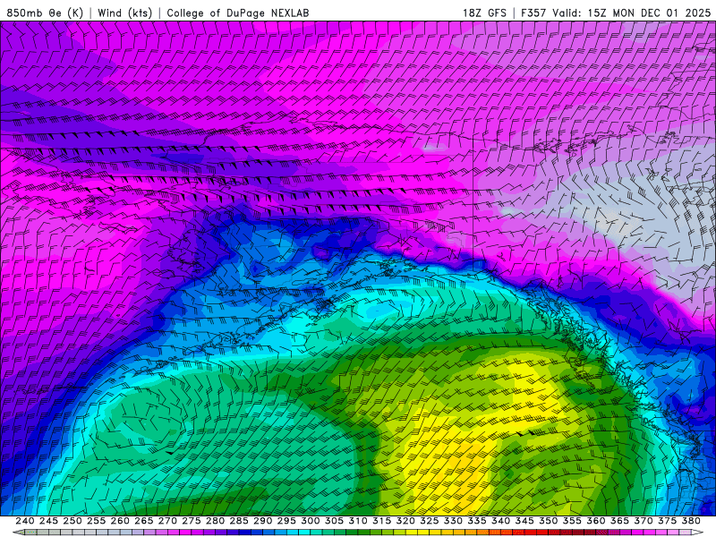Select the 295 legend tick label
The height and width of the screenshot is (537, 716).
(286, 521)
